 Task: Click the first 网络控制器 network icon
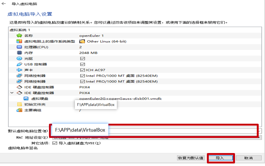[x=19, y=76]
